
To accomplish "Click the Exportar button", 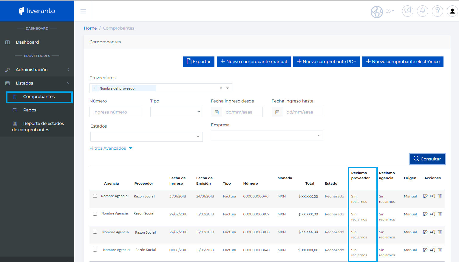I will pos(199,62).
